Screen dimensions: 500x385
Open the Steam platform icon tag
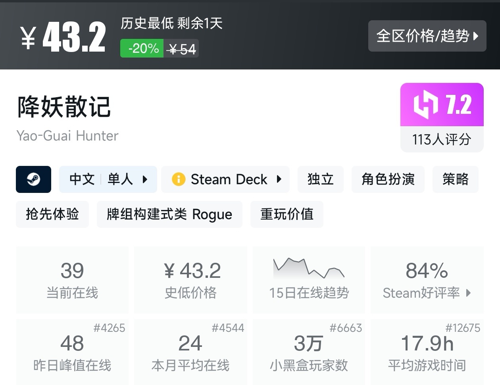tap(33, 179)
